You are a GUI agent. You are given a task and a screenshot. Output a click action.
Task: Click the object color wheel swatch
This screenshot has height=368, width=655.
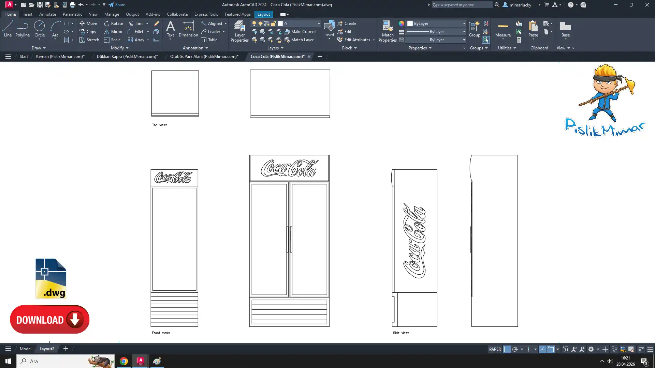pos(402,24)
